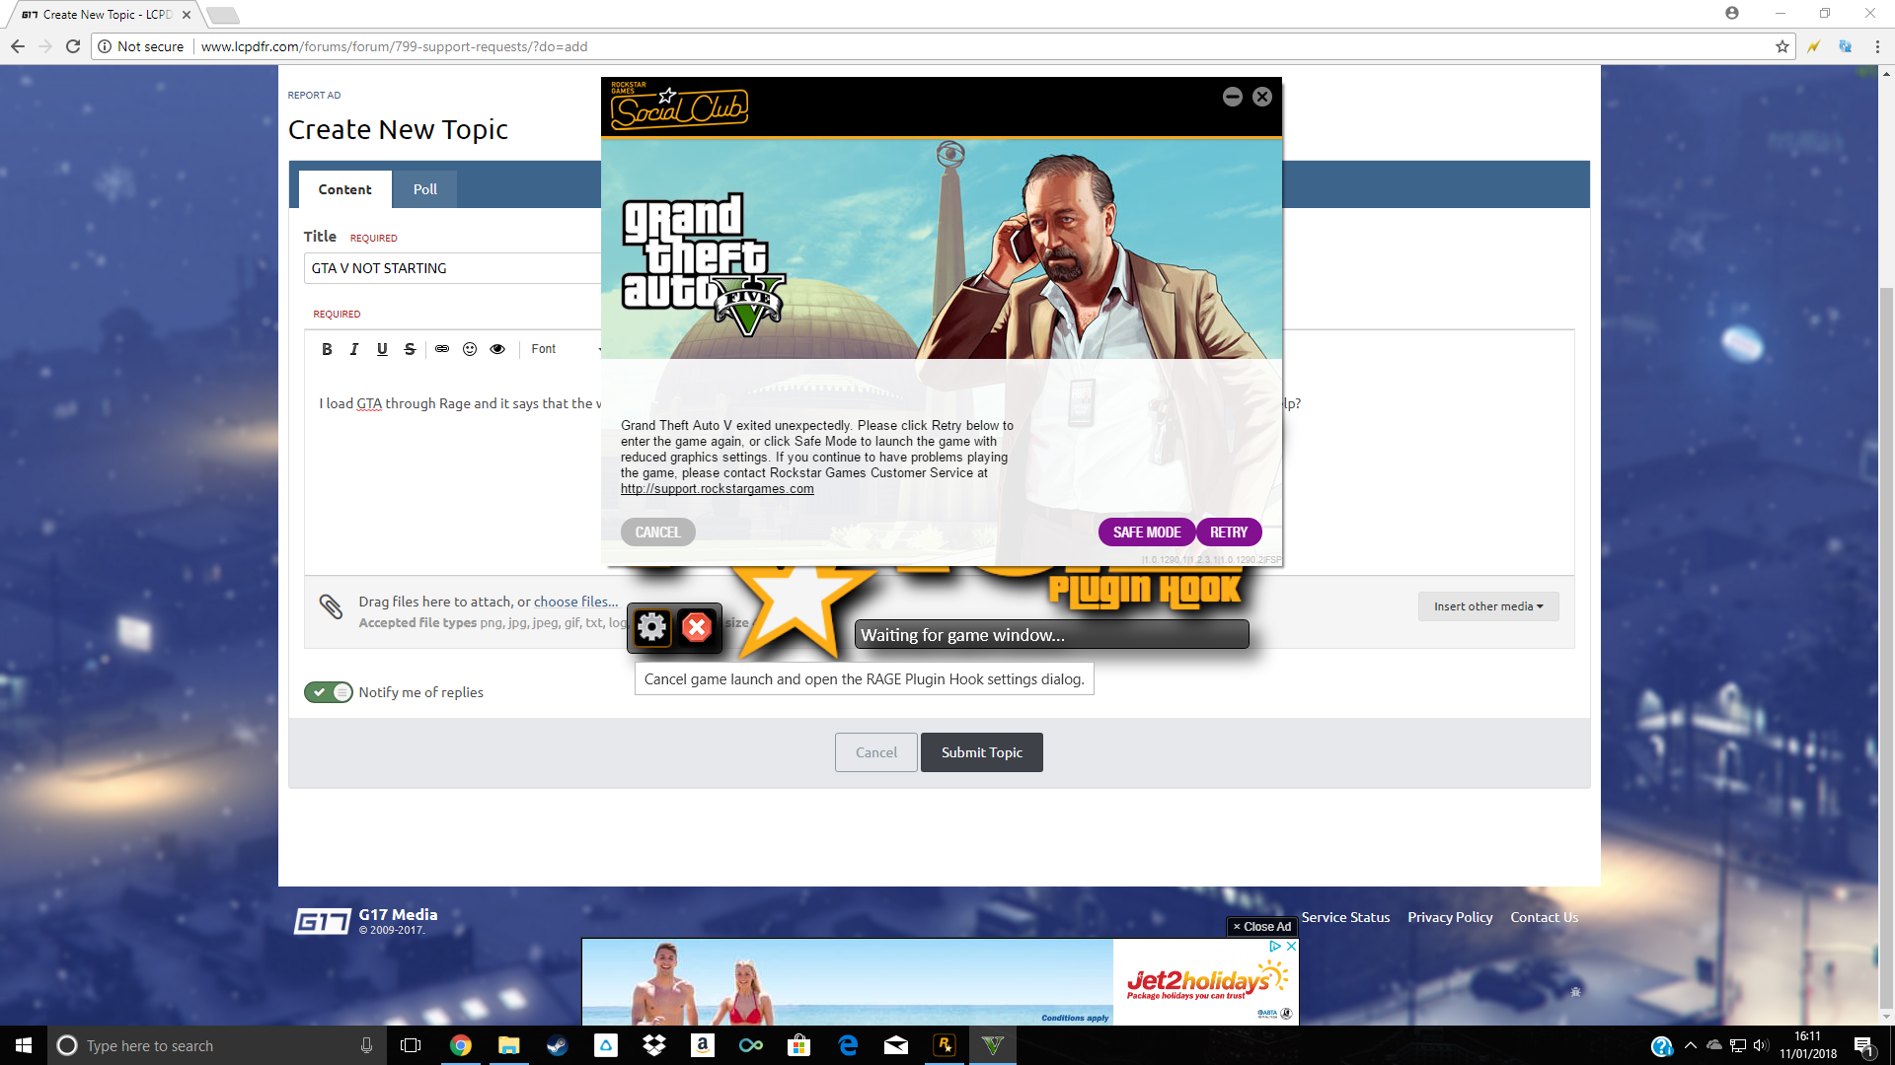Open Insert other media dropdown
This screenshot has width=1895, height=1065.
click(1488, 606)
